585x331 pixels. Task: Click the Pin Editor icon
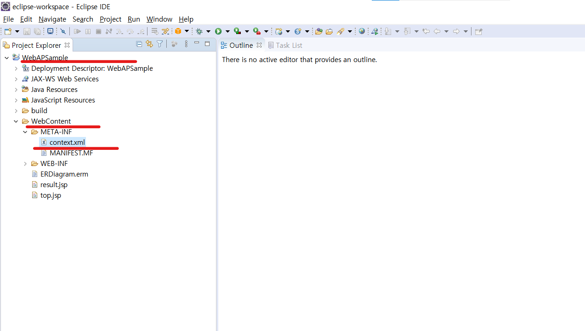coord(478,31)
